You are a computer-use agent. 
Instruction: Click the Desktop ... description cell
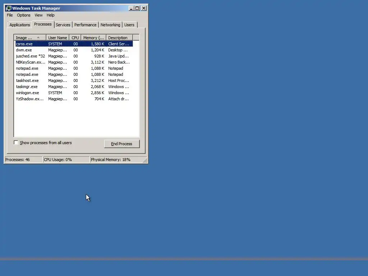pyautogui.click(x=118, y=50)
